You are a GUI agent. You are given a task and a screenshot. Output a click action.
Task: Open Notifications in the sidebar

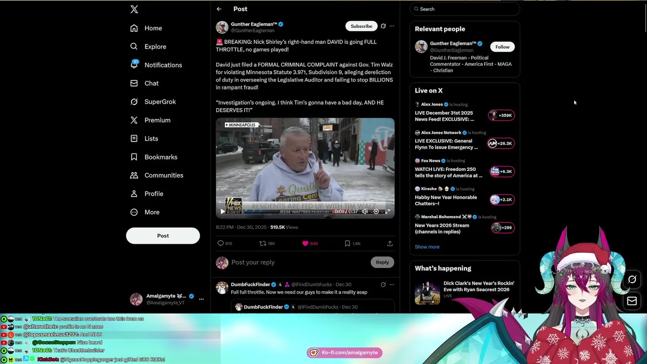point(156,65)
